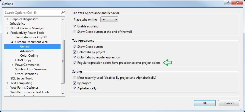Image resolution: width=245 pixels, height=112 pixels.
Task: Open the Place tabs on dropdown
Action: [x=109, y=19]
